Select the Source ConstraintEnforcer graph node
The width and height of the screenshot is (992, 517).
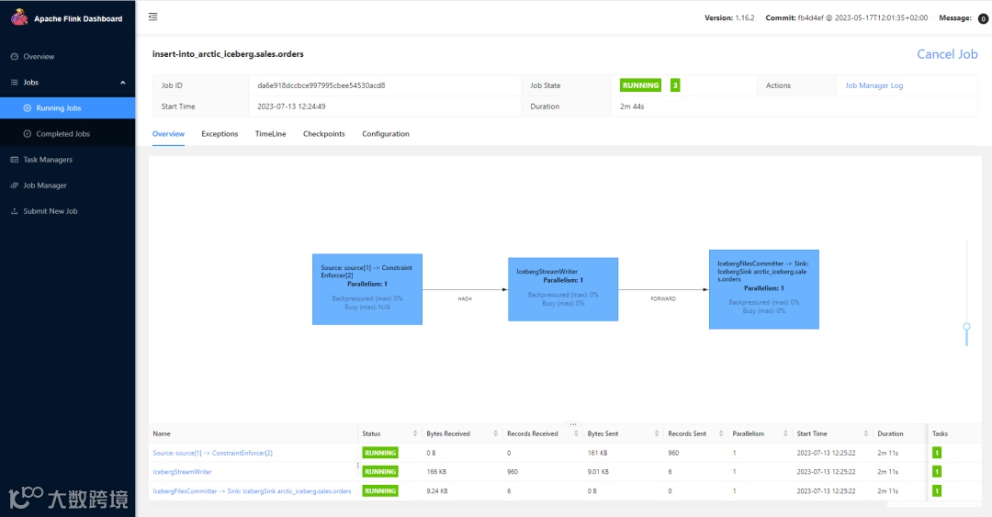click(366, 289)
